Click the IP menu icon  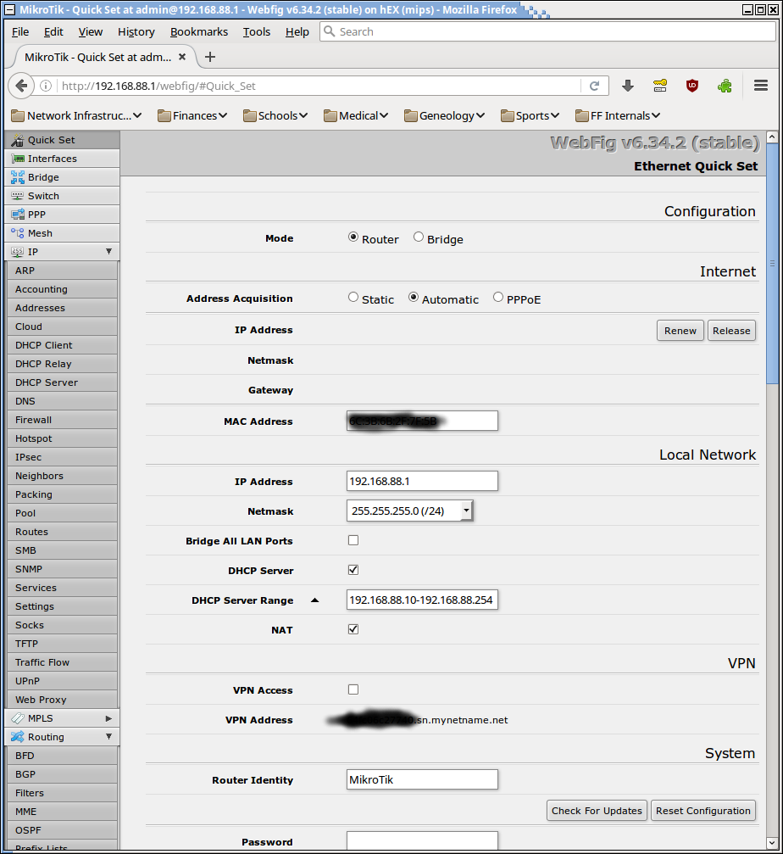coord(18,252)
